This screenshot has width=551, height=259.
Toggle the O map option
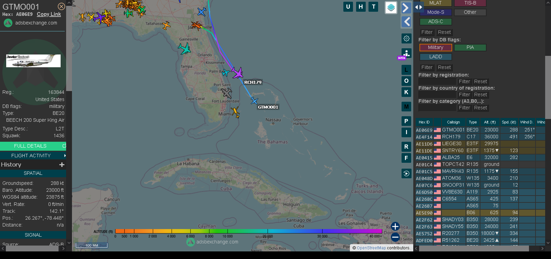[406, 81]
